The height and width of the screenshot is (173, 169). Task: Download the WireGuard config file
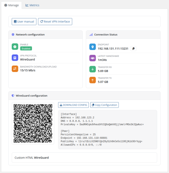(73, 105)
